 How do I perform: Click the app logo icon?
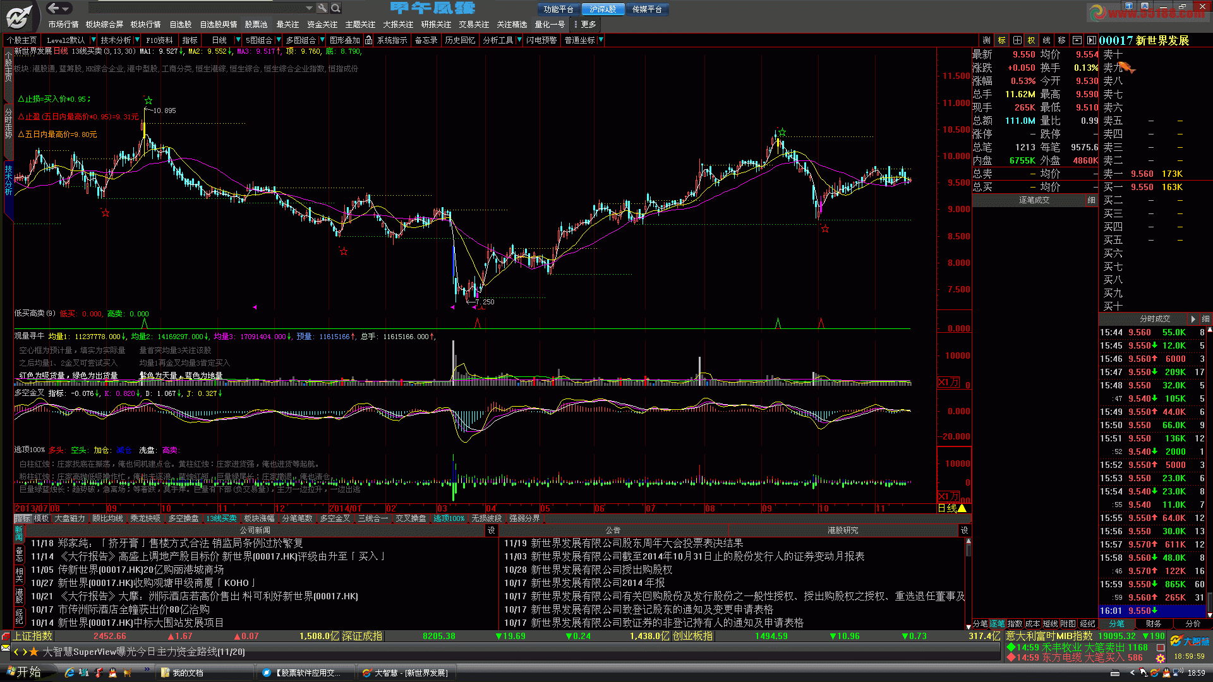point(20,16)
